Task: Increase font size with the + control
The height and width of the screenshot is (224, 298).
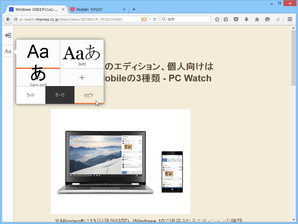Action: point(82,77)
